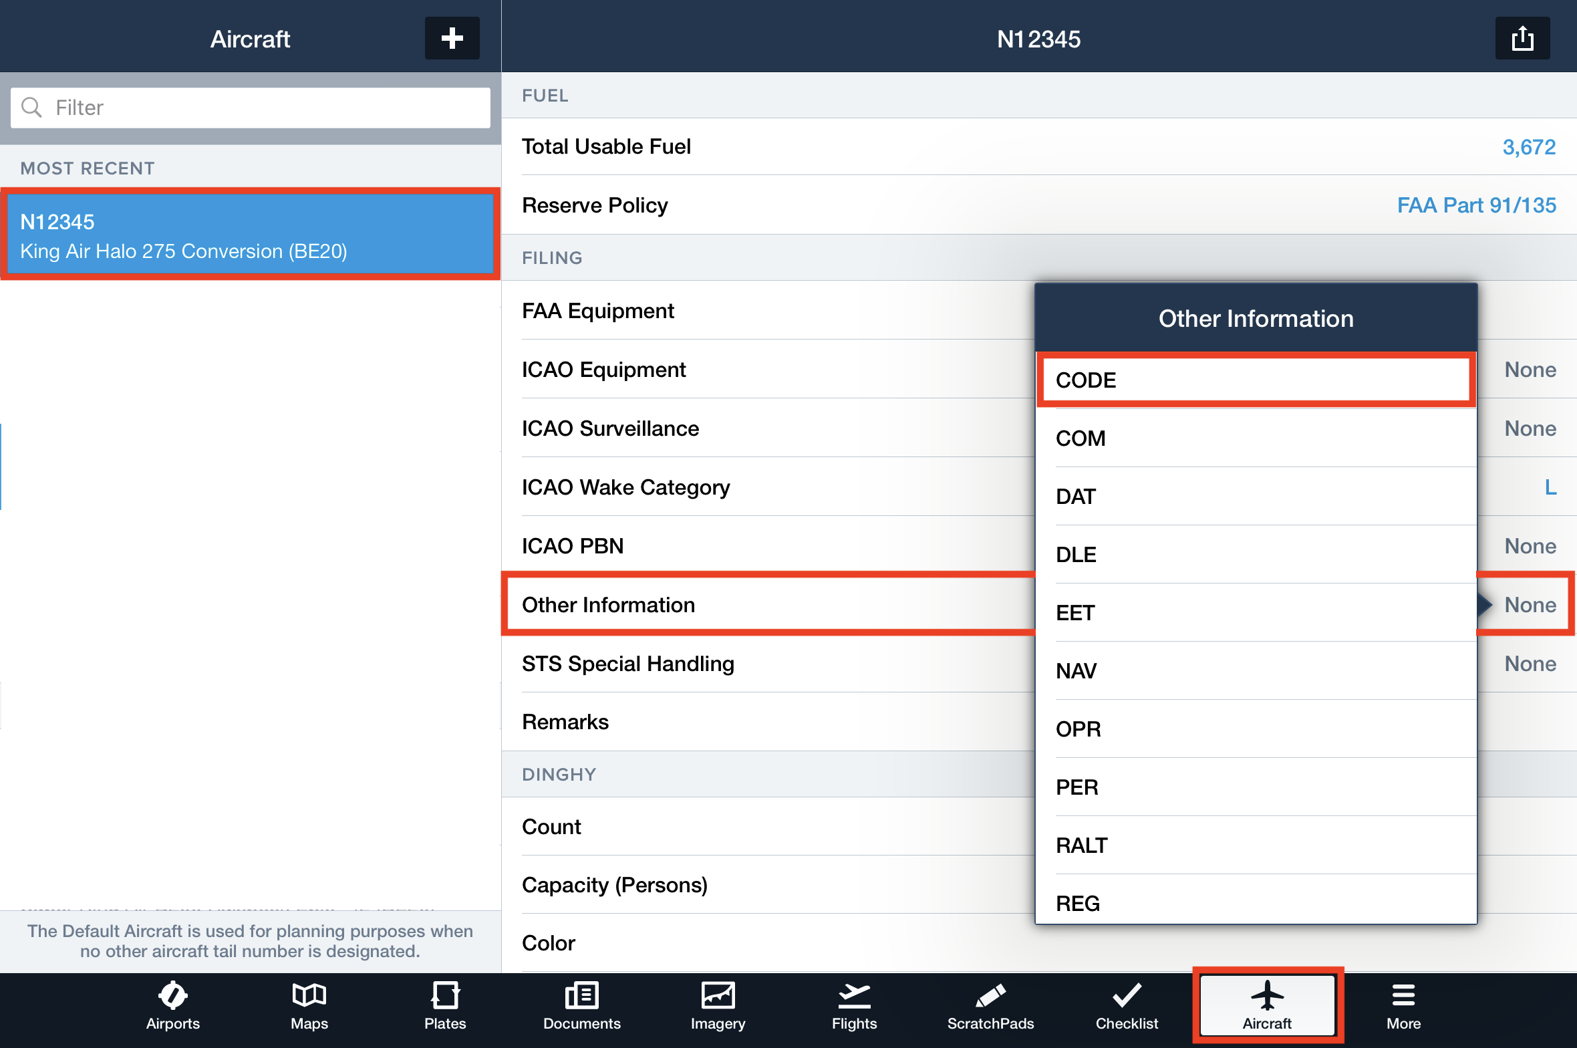The width and height of the screenshot is (1577, 1048).
Task: Select the N12345 King Air aircraft entry
Action: pyautogui.click(x=250, y=235)
